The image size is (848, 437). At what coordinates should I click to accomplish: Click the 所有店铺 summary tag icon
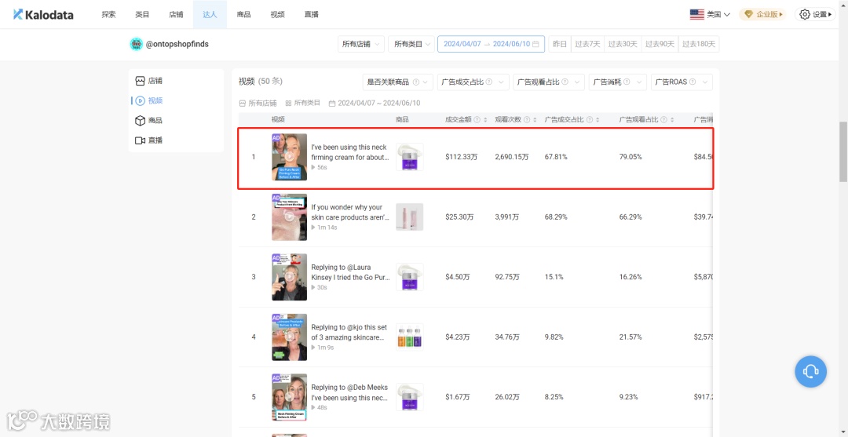tap(243, 104)
